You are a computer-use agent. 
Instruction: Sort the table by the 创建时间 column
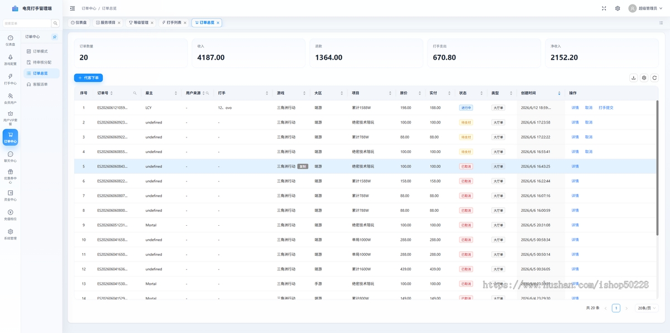(x=559, y=93)
